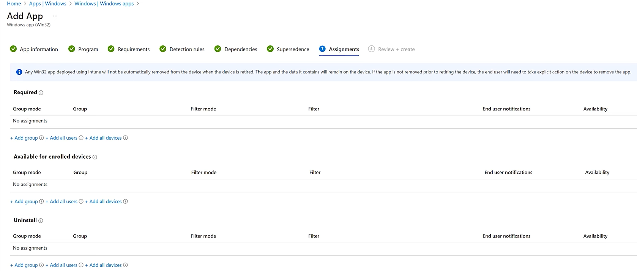Viewport: 637px width, 271px height.
Task: Click info icon after Required Add all users
Action: point(81,138)
